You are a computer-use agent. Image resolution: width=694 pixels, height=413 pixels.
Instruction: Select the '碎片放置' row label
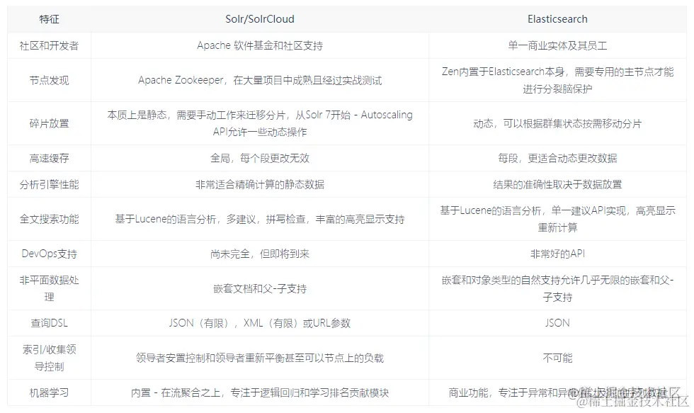click(x=49, y=123)
